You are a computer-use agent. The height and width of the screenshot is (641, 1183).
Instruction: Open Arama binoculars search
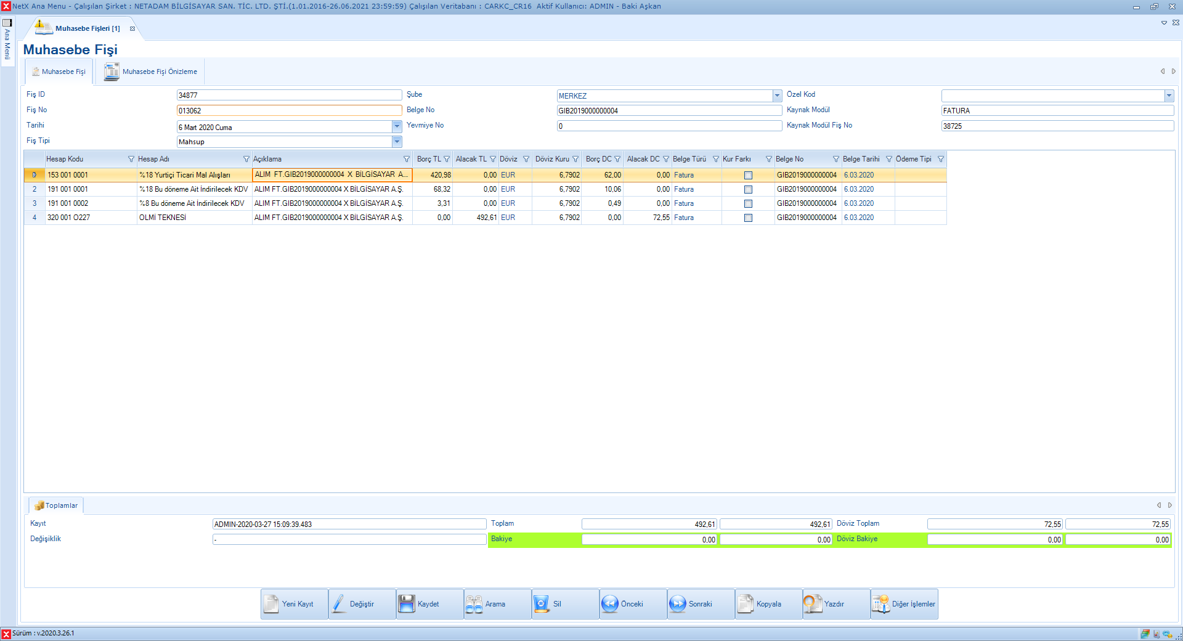pyautogui.click(x=474, y=604)
